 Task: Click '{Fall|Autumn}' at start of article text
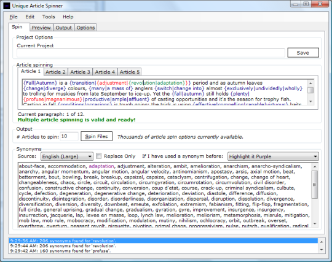(x=40, y=83)
